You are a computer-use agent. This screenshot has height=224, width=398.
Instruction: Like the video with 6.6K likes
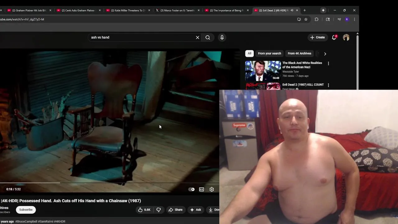(144, 210)
